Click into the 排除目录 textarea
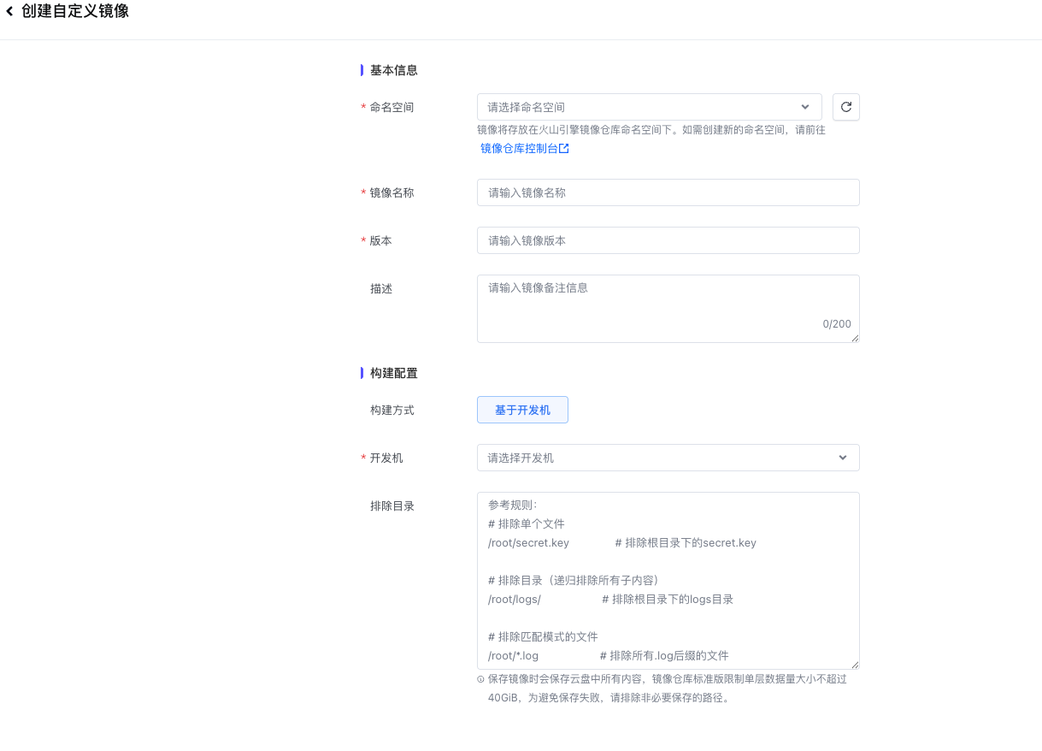 click(x=668, y=581)
